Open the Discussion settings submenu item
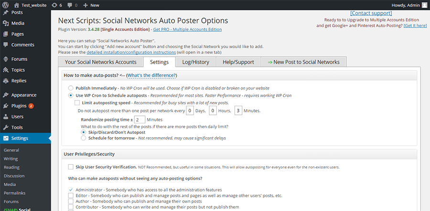Viewport: 430px width, 211px height. click(x=14, y=176)
